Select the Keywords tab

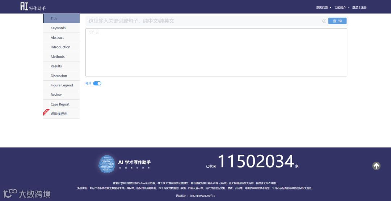pos(61,28)
